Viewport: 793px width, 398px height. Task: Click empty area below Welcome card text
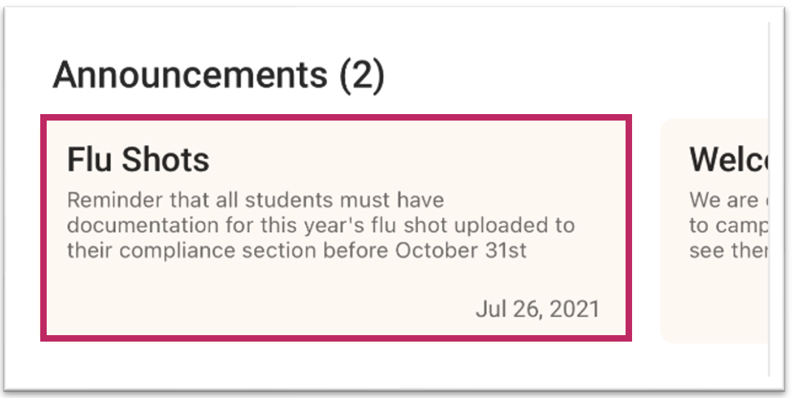coord(714,305)
